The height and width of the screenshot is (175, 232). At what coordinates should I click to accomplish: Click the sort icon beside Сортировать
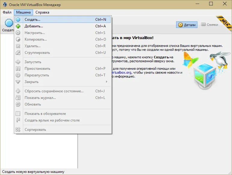[x=18, y=130]
